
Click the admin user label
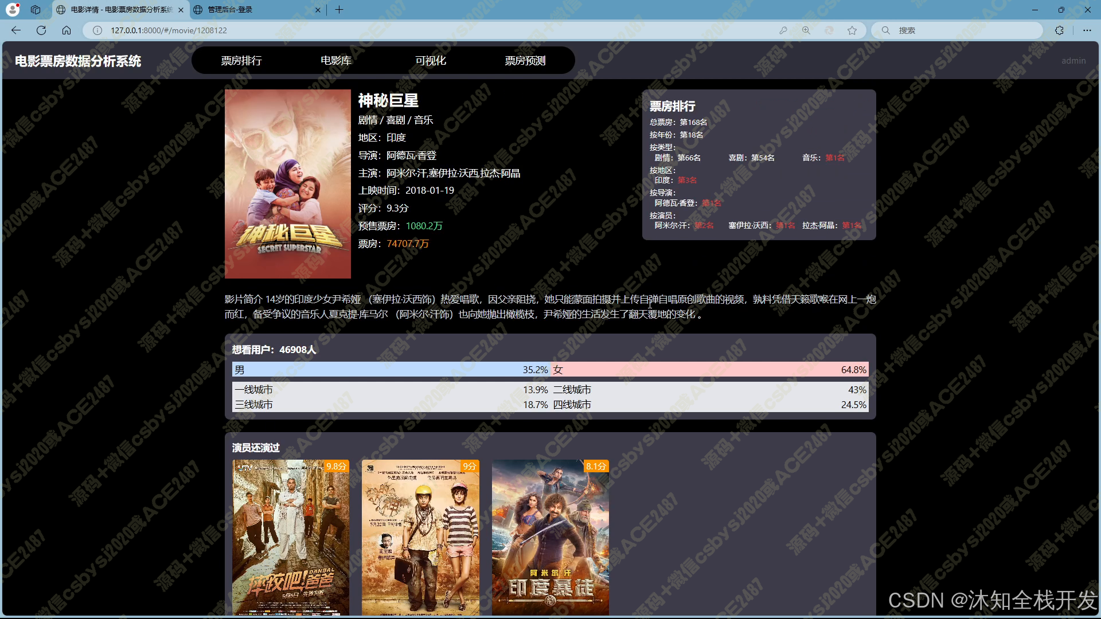coord(1073,61)
